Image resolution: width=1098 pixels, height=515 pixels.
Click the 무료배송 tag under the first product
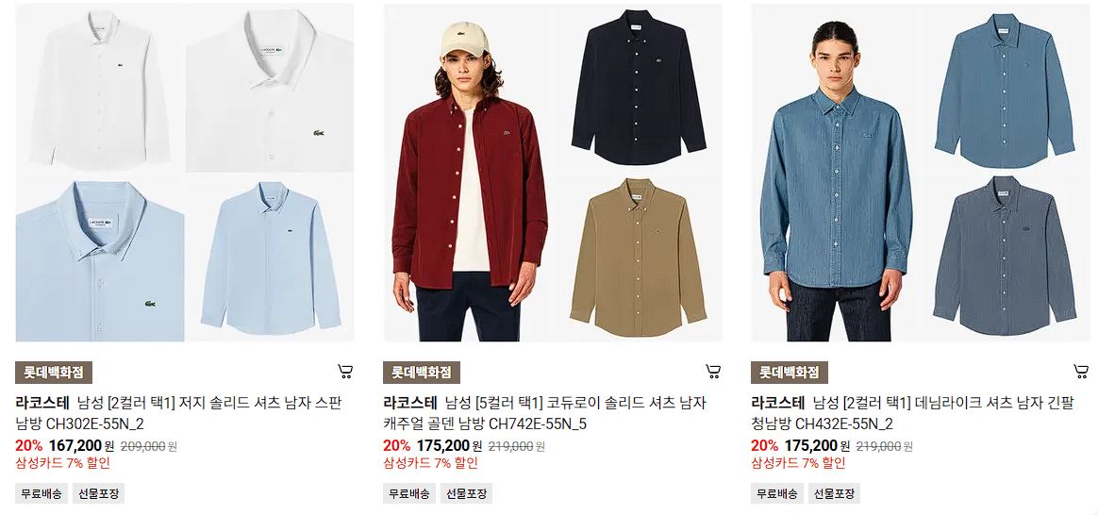42,493
